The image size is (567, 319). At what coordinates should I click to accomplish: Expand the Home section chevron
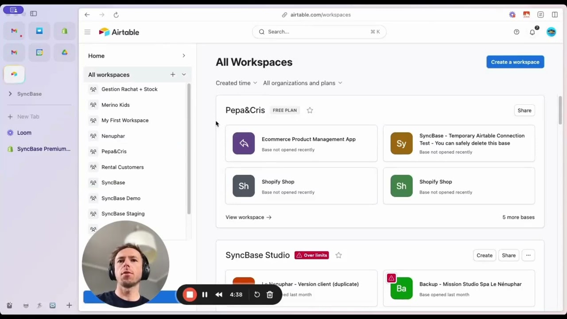(x=184, y=56)
